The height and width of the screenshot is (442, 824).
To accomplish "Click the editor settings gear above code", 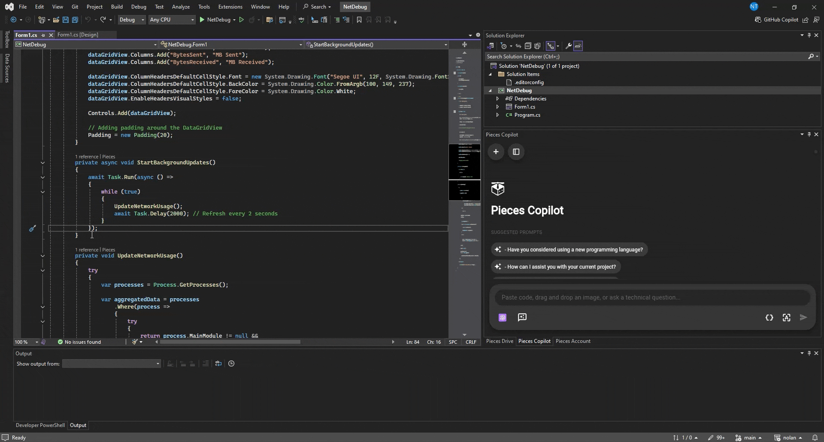I will pyautogui.click(x=478, y=35).
